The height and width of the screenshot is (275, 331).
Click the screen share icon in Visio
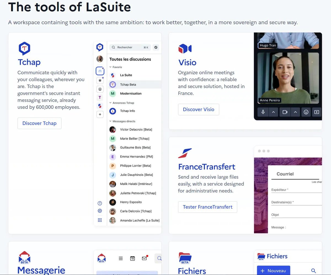tap(317, 112)
